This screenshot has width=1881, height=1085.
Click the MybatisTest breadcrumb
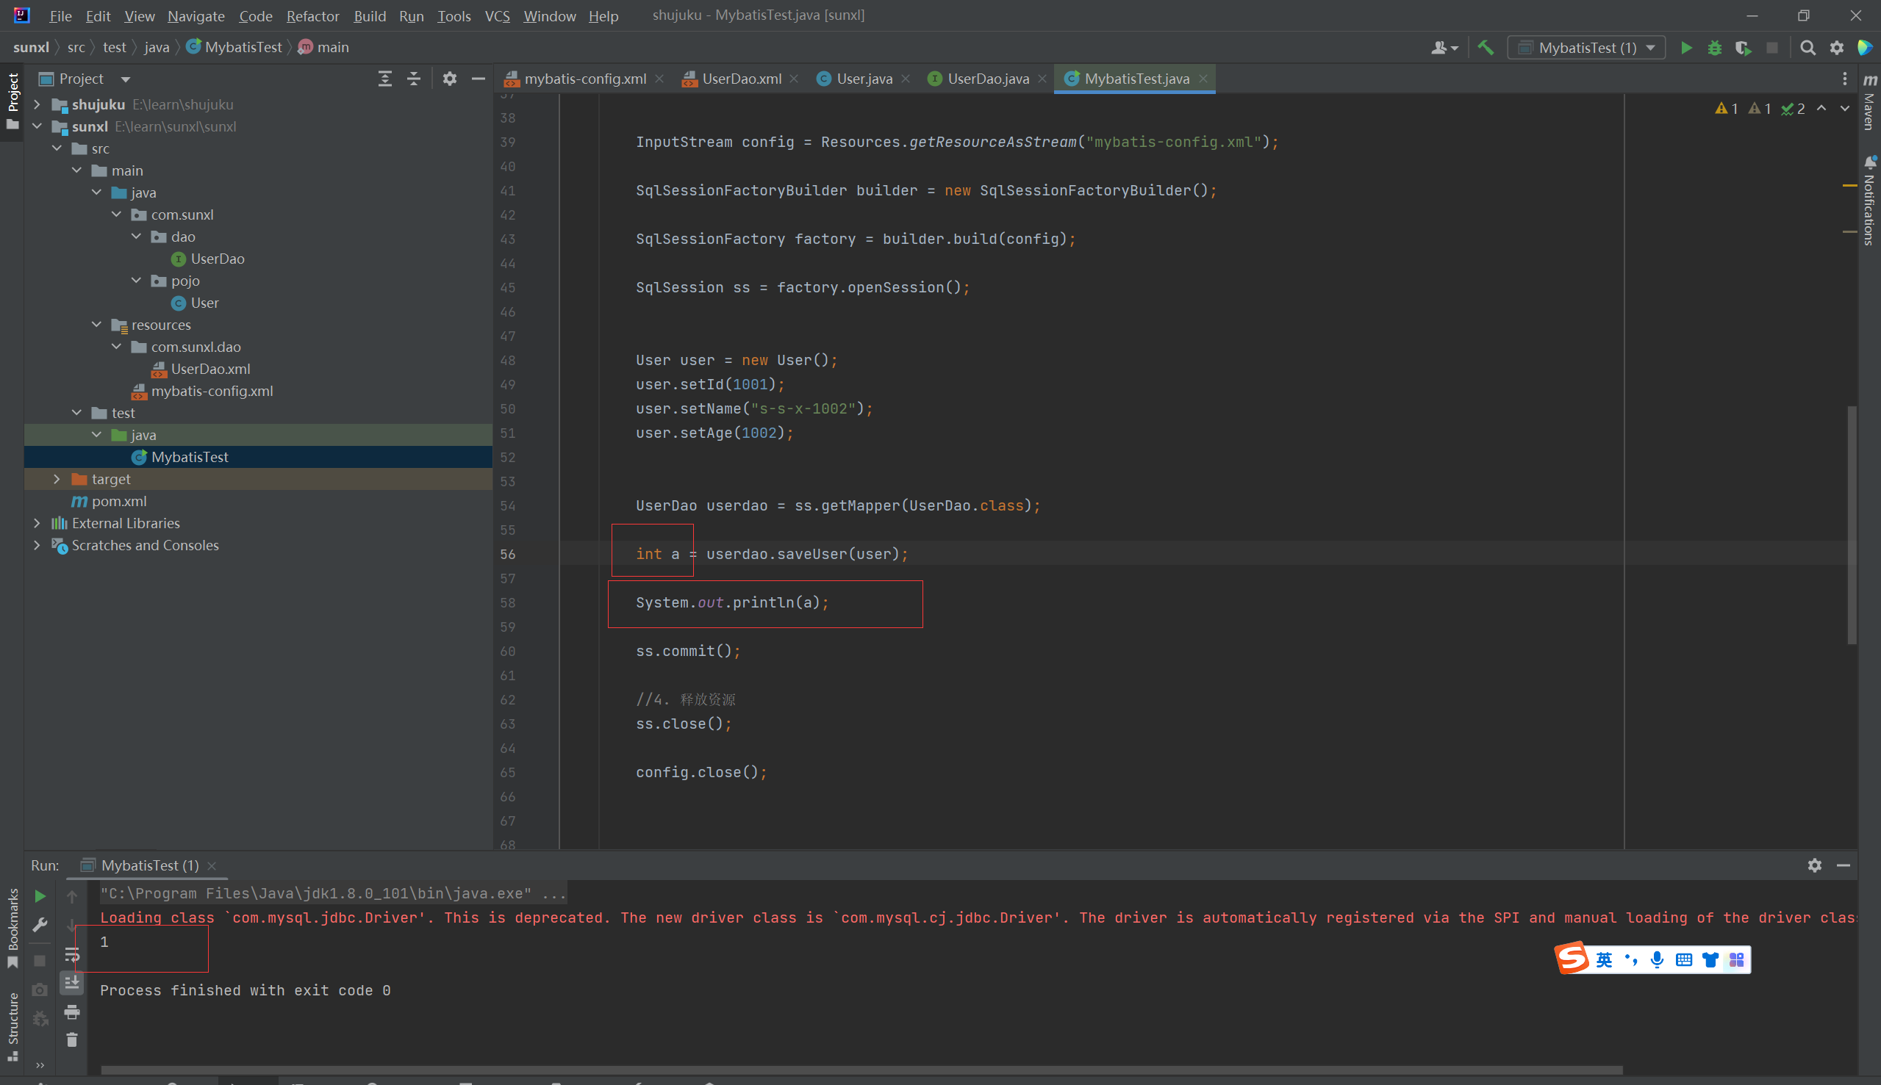(x=243, y=47)
